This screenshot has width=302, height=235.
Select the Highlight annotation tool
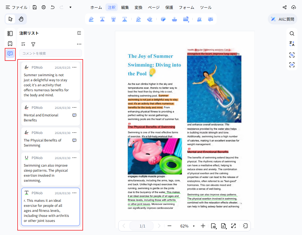pyautogui.click(x=91, y=19)
